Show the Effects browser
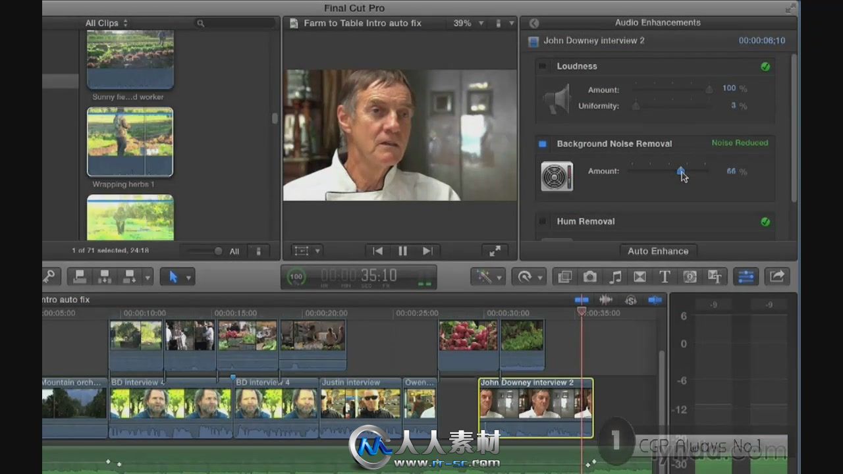 (x=564, y=277)
